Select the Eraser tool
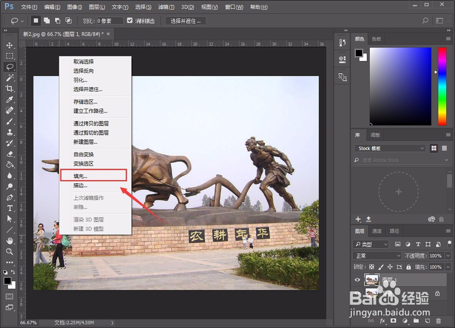Viewport: 455px width, 328px height. pyautogui.click(x=10, y=154)
